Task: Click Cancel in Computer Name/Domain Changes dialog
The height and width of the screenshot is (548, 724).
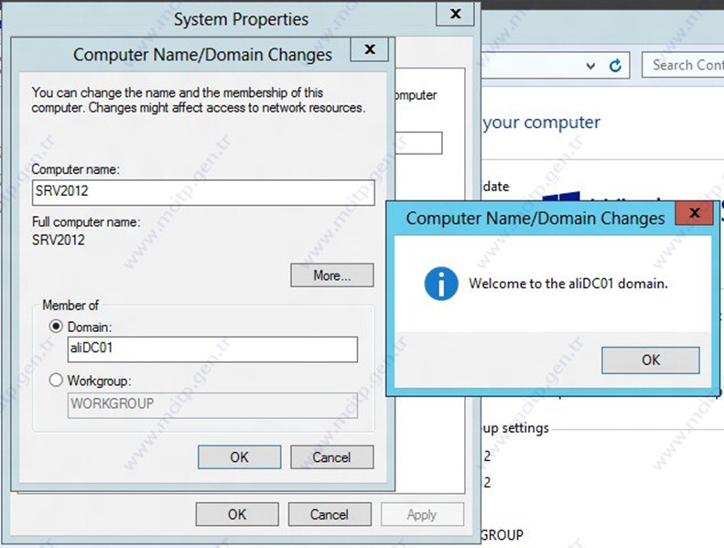Action: point(331,457)
